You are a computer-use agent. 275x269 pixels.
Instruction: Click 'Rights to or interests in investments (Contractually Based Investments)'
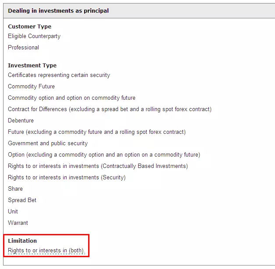98,166
